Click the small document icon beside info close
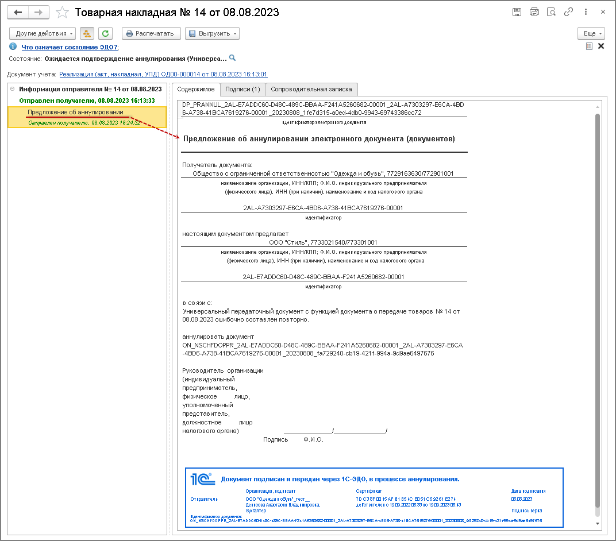616x541 pixels. click(x=589, y=47)
